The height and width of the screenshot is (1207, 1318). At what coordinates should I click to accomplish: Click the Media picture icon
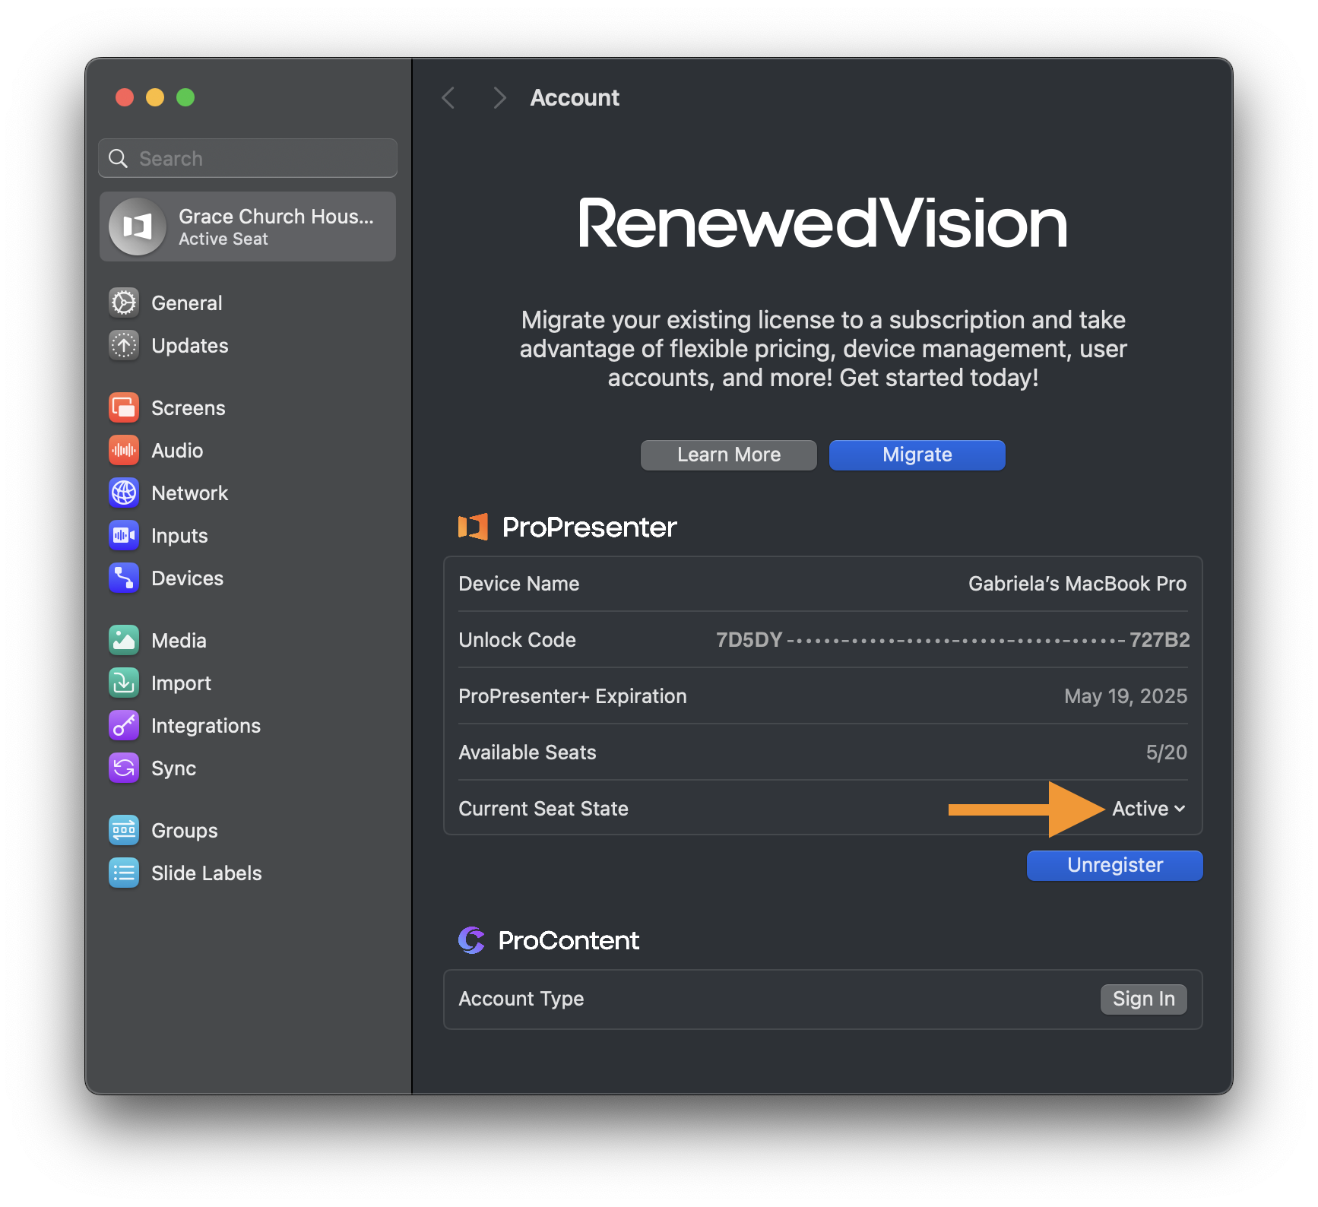[x=124, y=640]
